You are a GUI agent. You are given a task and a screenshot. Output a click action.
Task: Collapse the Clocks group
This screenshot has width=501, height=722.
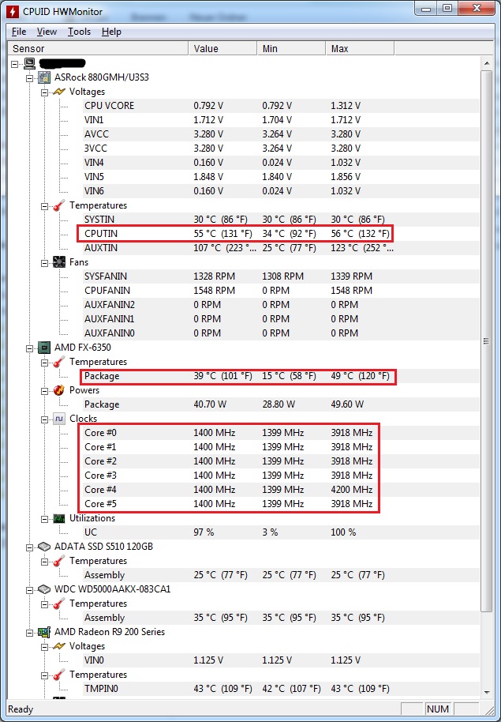(45, 419)
